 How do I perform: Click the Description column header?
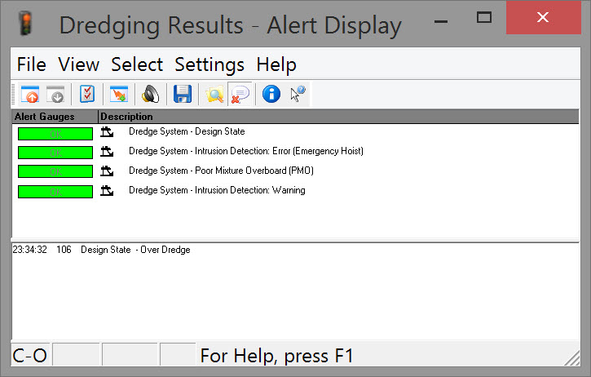[x=127, y=117]
